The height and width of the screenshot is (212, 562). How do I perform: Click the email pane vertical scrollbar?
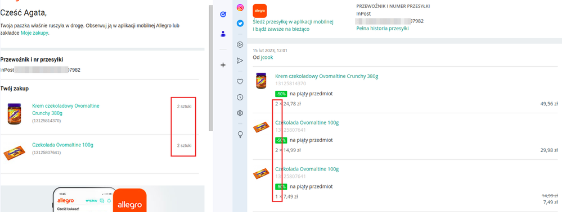(212, 68)
